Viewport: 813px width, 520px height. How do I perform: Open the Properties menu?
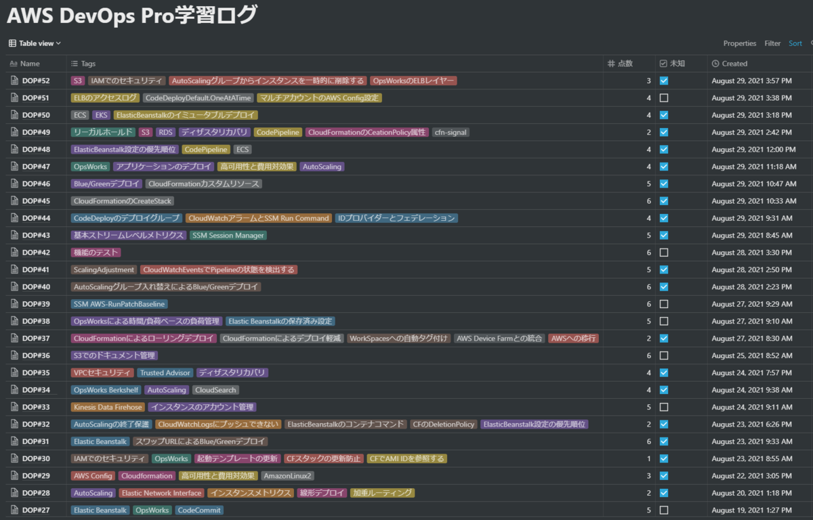tap(740, 43)
